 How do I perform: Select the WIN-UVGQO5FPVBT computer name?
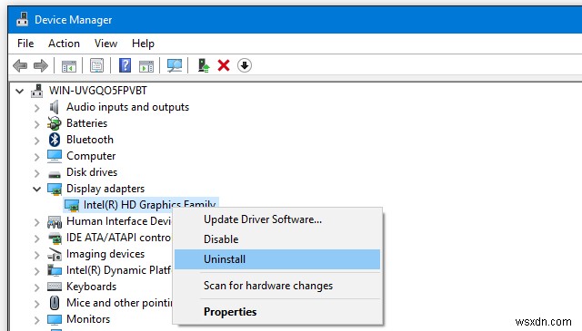pyautogui.click(x=98, y=91)
